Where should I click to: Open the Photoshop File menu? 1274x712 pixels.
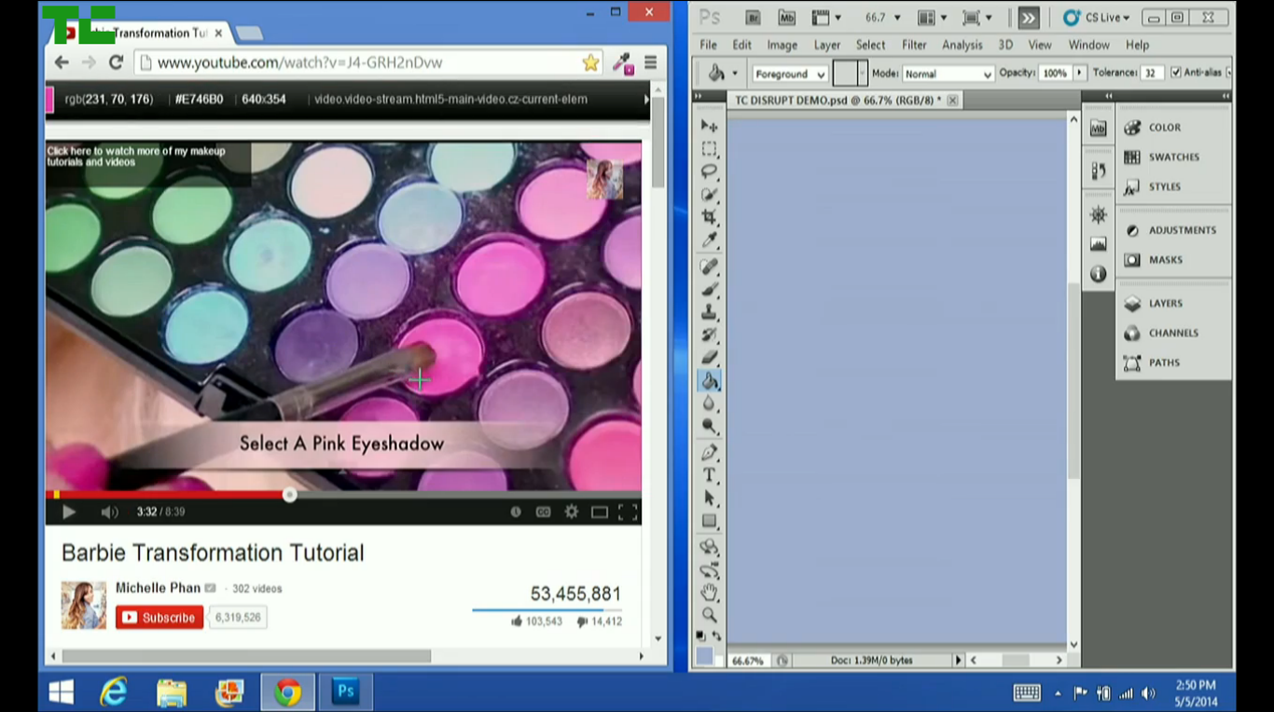pyautogui.click(x=709, y=45)
